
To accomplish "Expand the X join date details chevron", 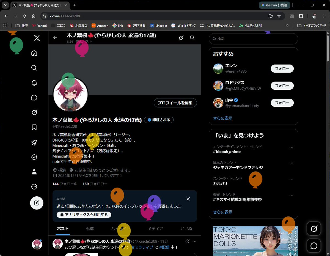I will tap(121, 175).
